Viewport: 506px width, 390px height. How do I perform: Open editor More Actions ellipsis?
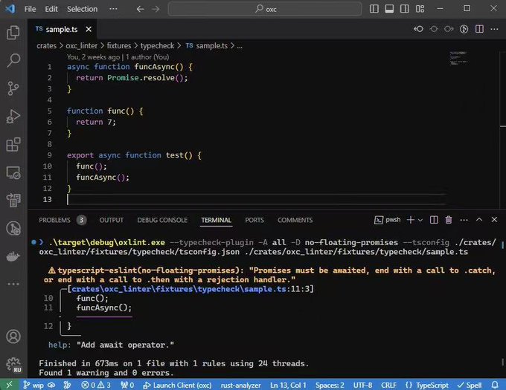[494, 29]
